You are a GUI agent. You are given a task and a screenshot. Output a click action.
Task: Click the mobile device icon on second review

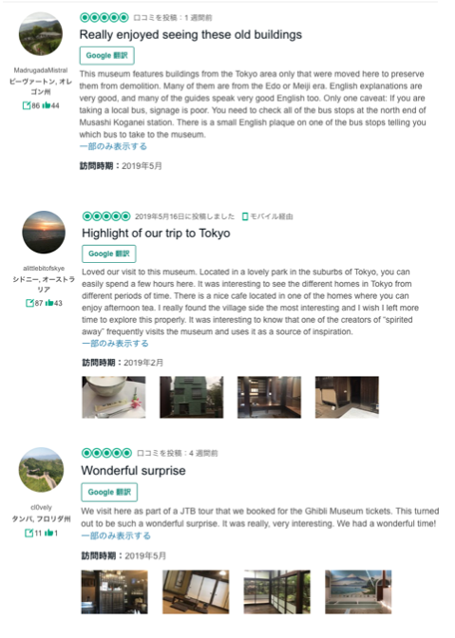[245, 216]
